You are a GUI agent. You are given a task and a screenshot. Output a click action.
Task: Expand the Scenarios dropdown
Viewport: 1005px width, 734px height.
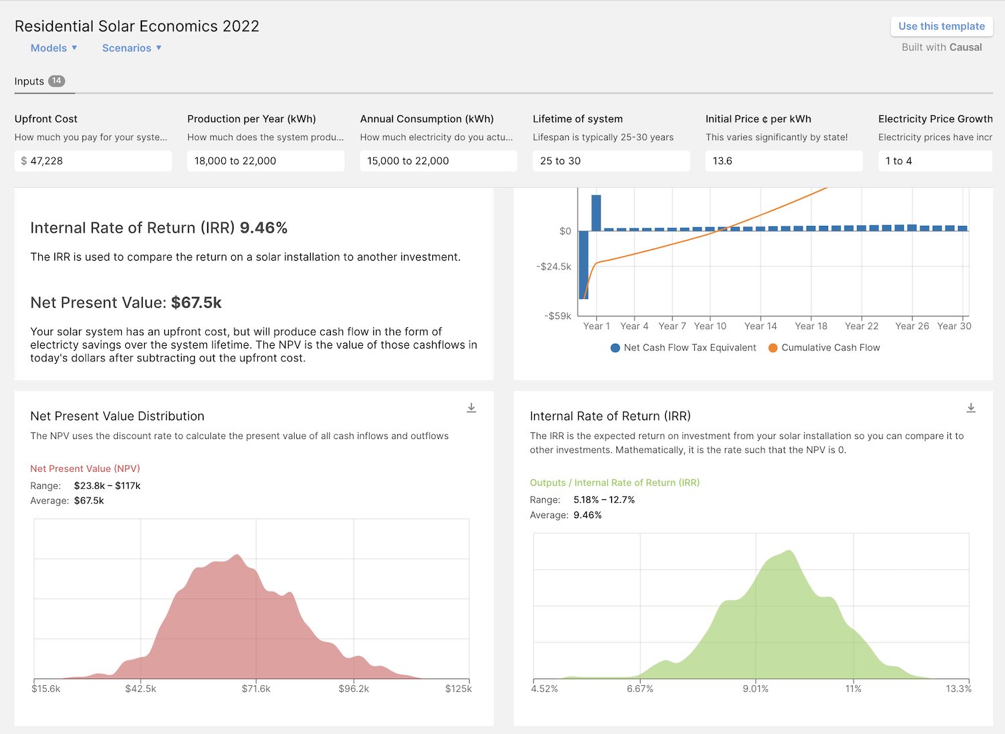pyautogui.click(x=132, y=48)
